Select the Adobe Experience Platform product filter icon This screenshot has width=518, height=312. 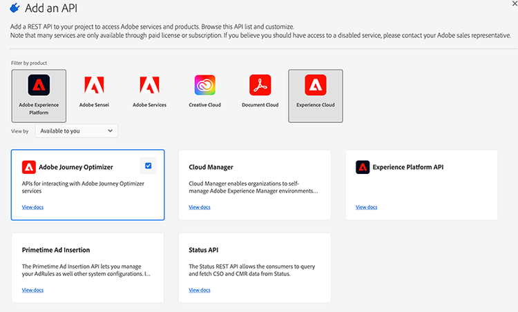(x=39, y=86)
